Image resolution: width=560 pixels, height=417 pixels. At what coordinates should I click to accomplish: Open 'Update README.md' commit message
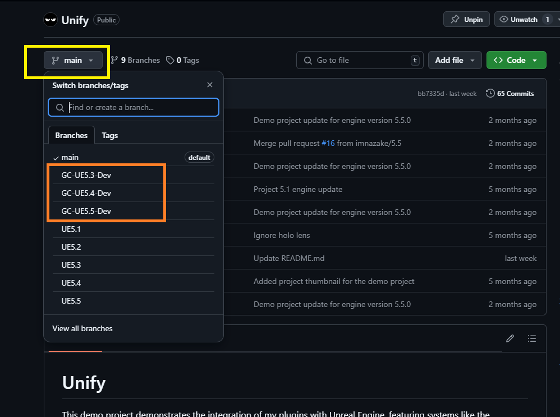pos(289,258)
